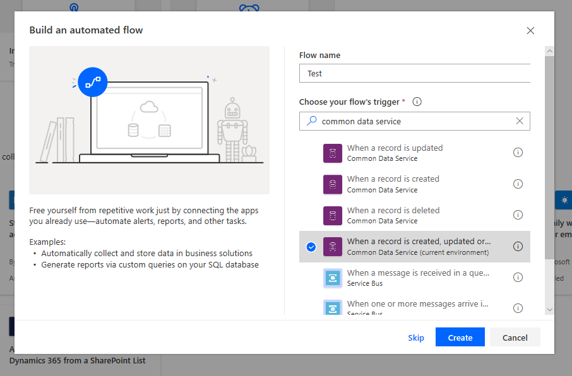Close the 'Build an automated flow' dialog

tap(530, 31)
